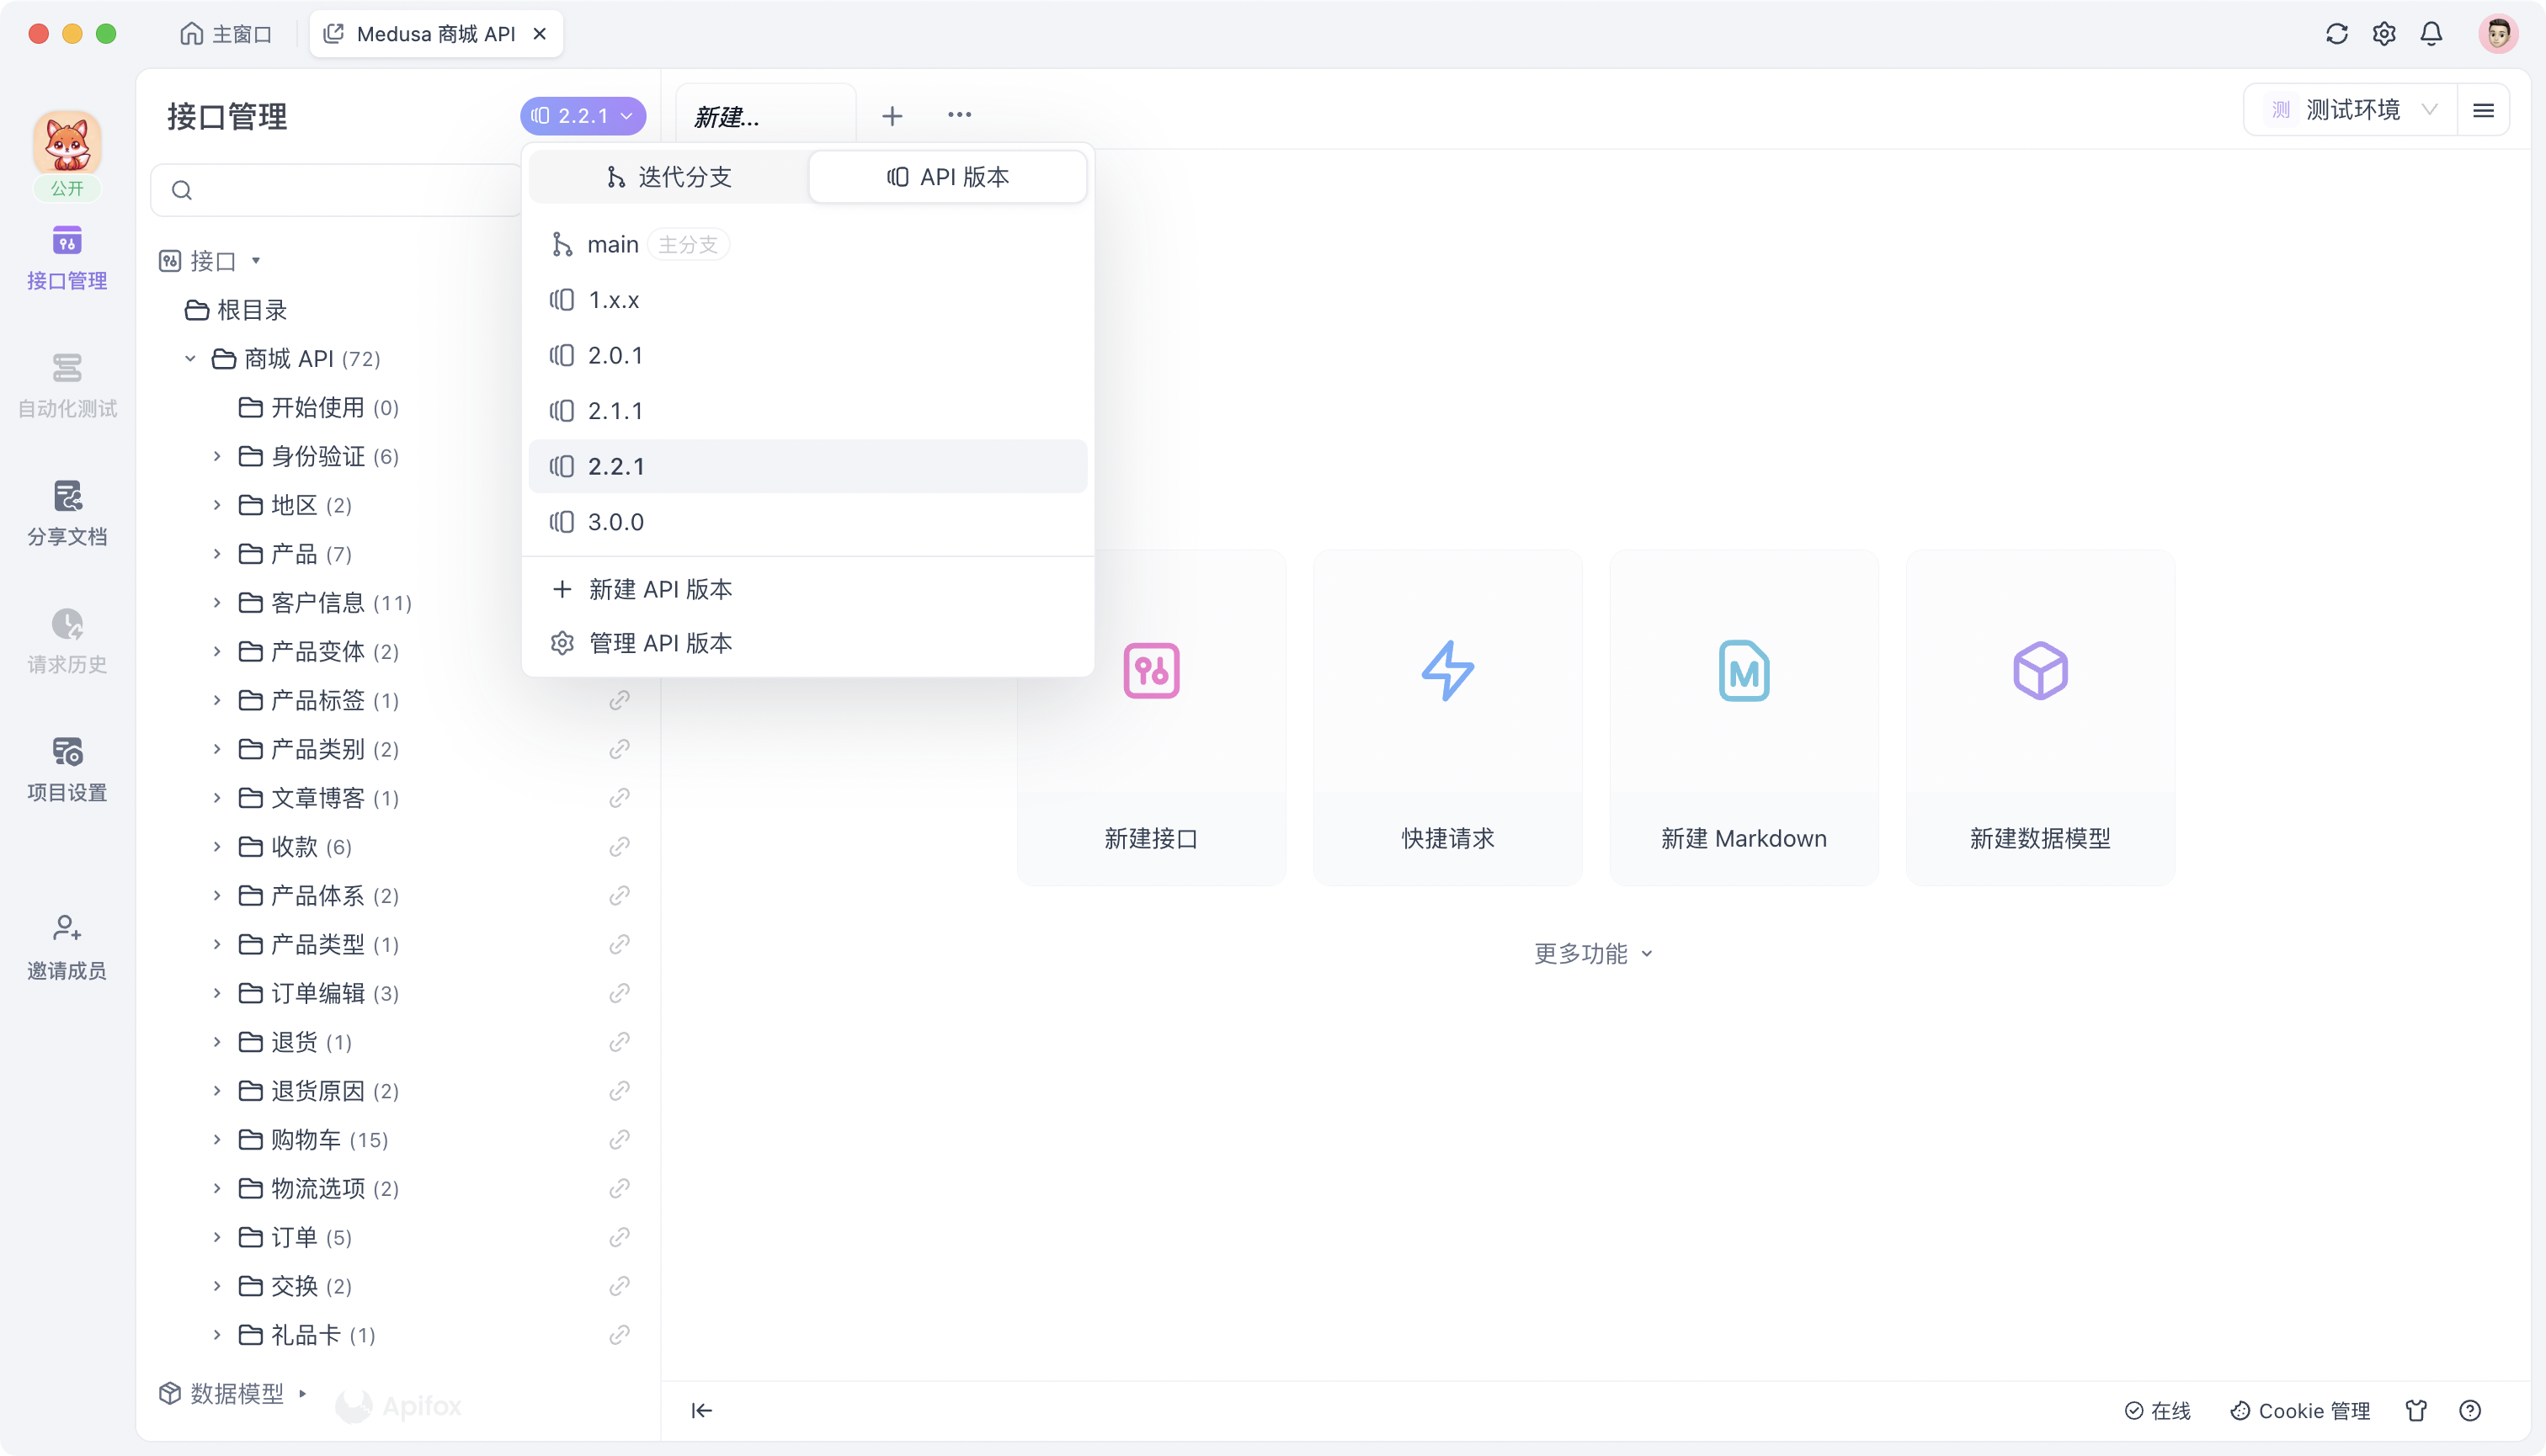2546x1456 pixels.
Task: Open 请求历史 in the sidebar
Action: click(x=66, y=641)
